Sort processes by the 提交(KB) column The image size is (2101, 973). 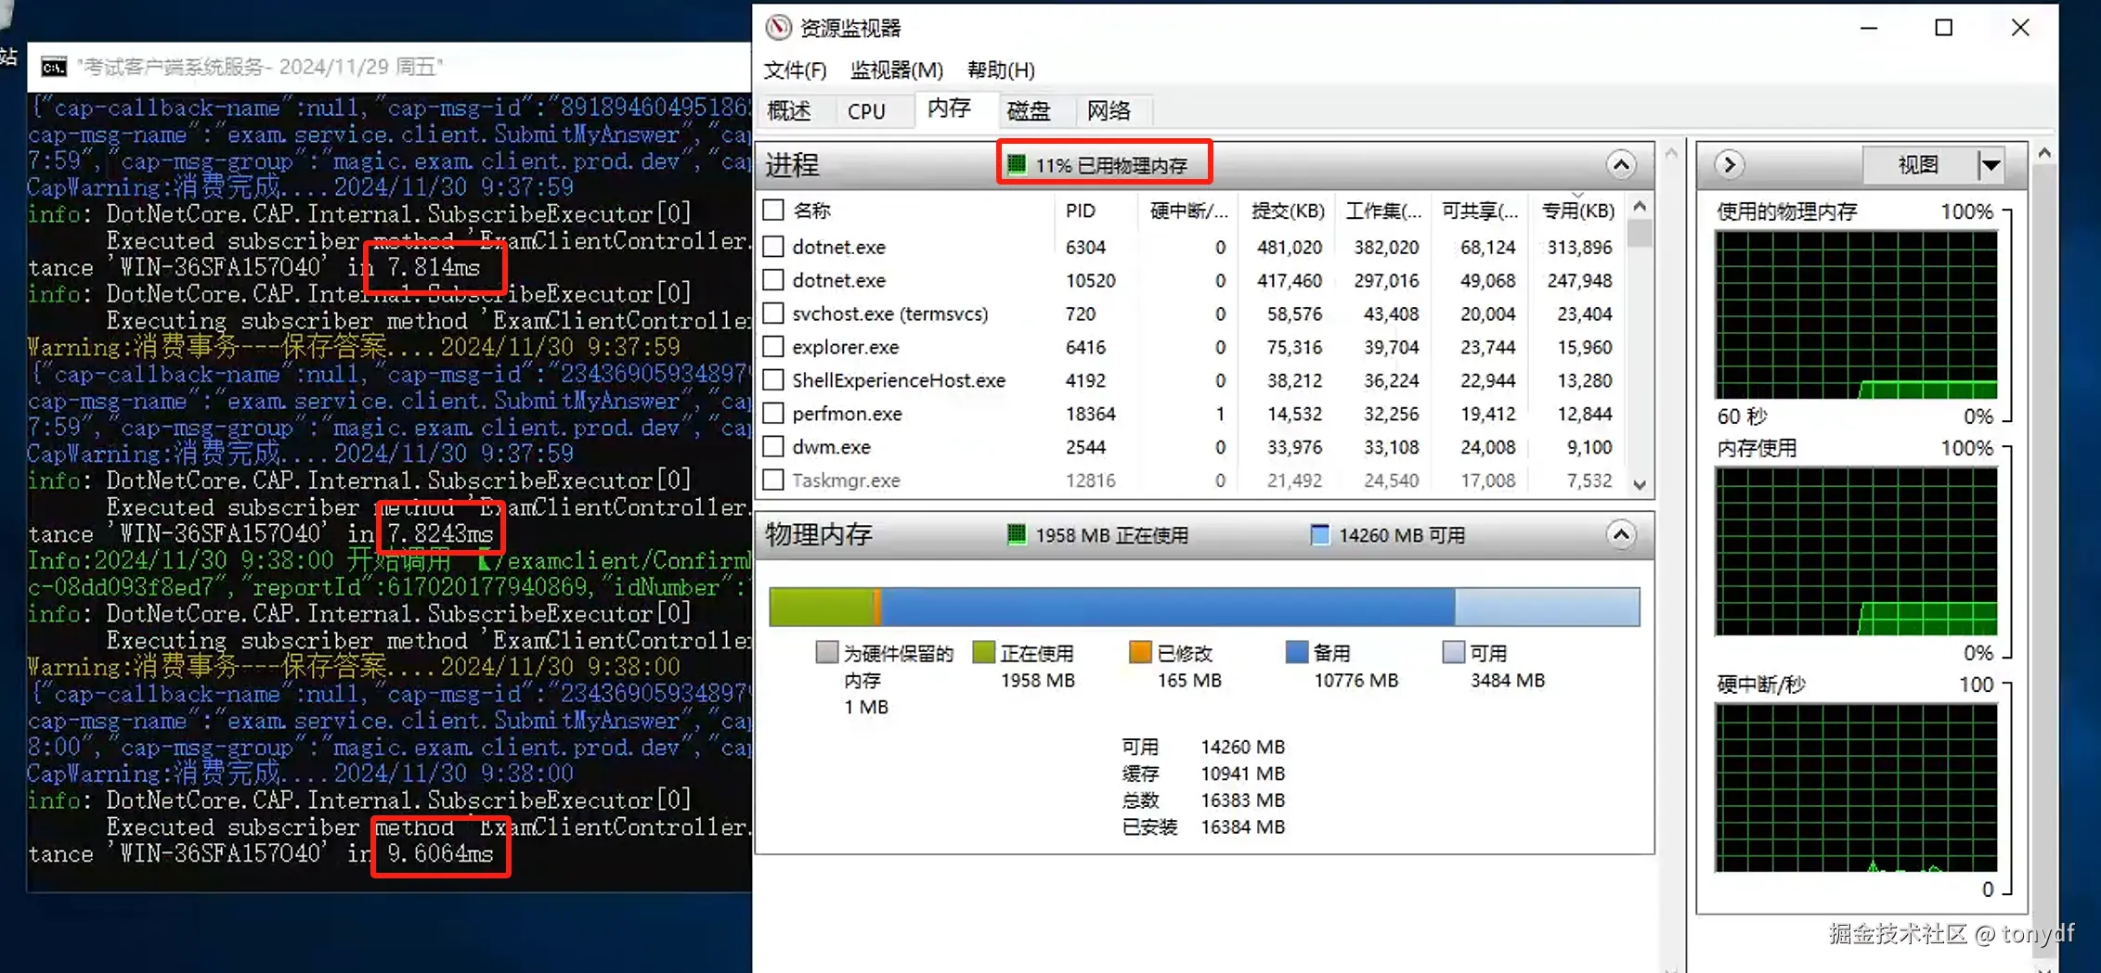(1288, 210)
